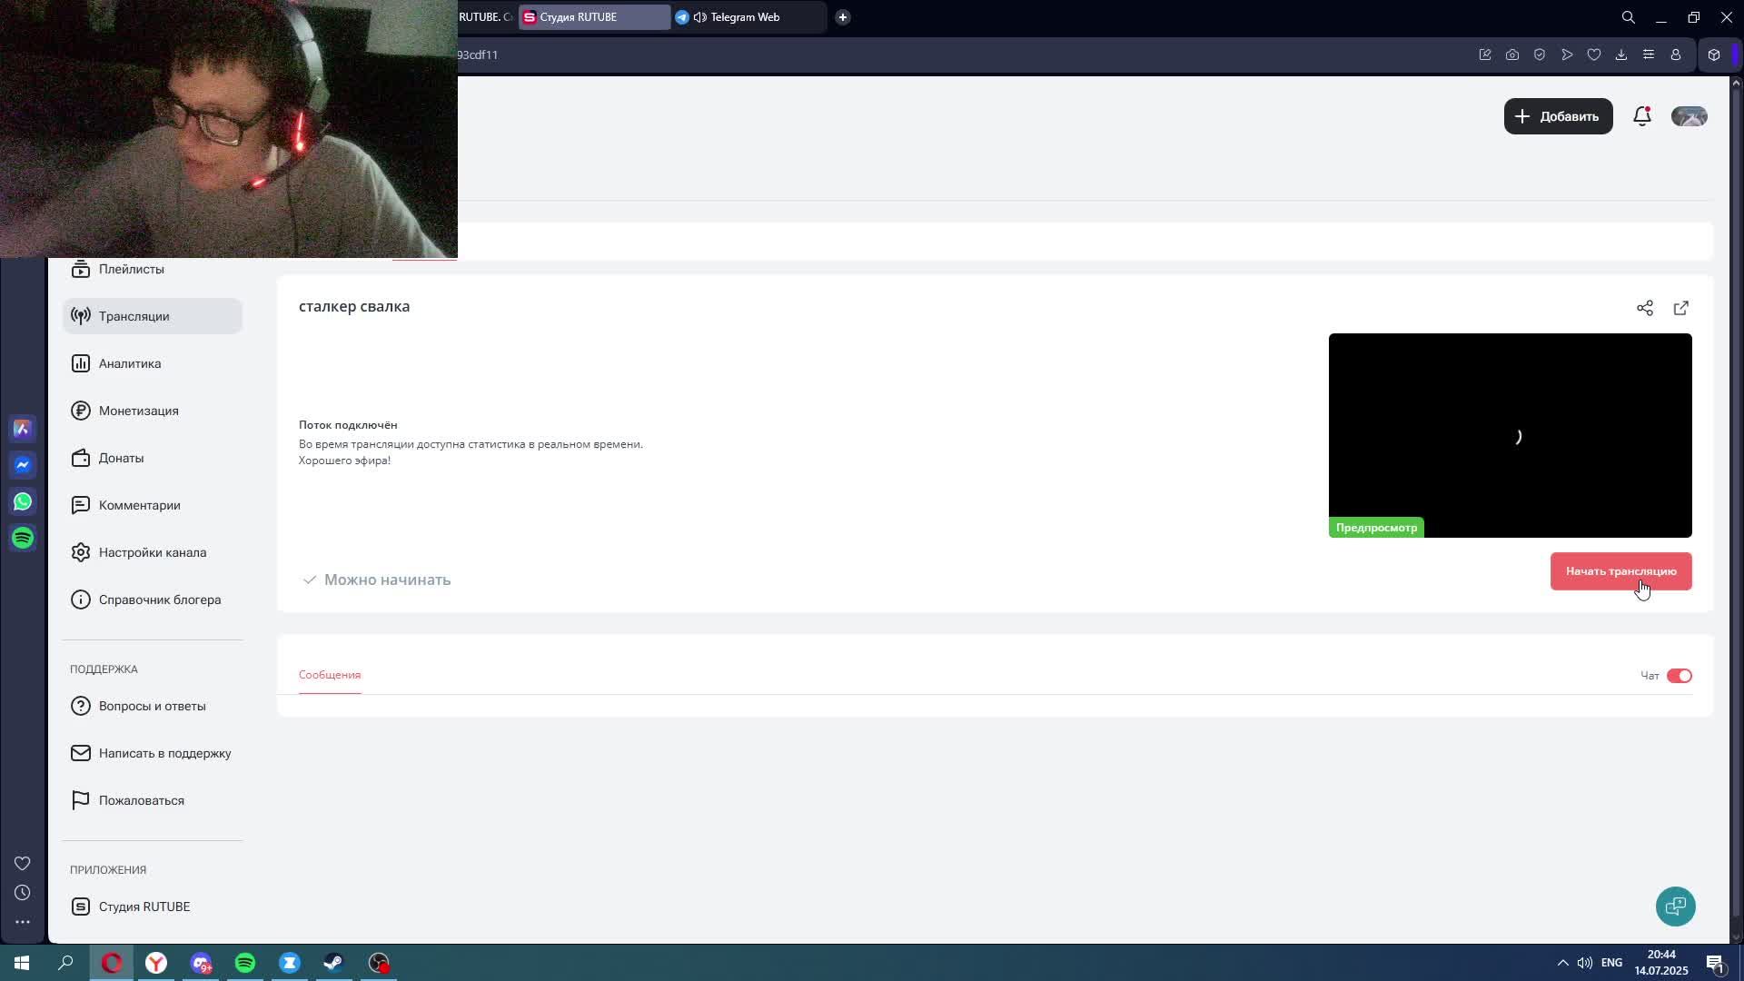The width and height of the screenshot is (1744, 981).
Task: Open stream in new window icon
Action: pos(1680,308)
